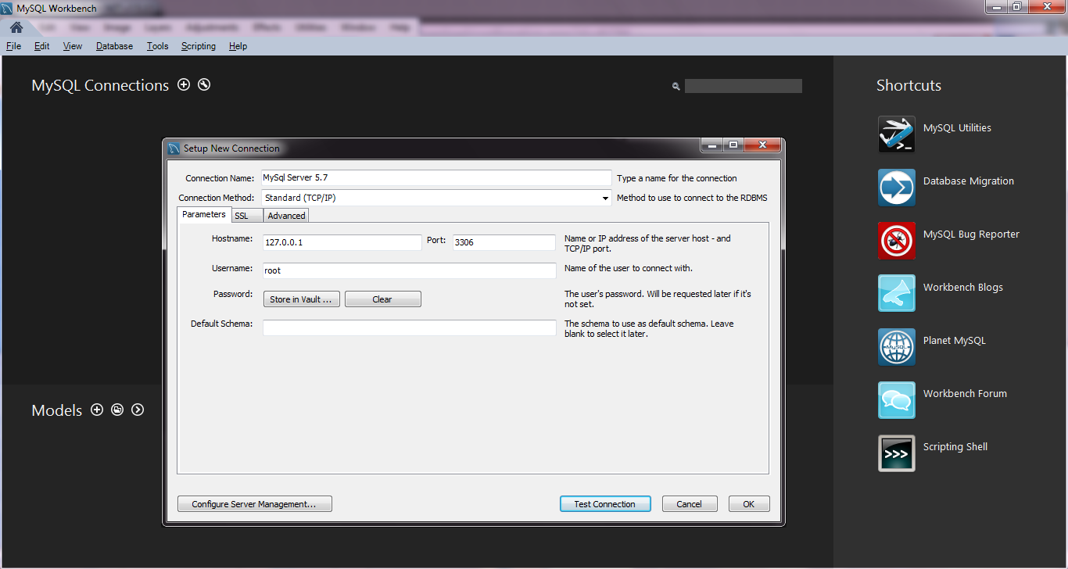Click the connections search box
The image size is (1068, 569).
pyautogui.click(x=742, y=85)
